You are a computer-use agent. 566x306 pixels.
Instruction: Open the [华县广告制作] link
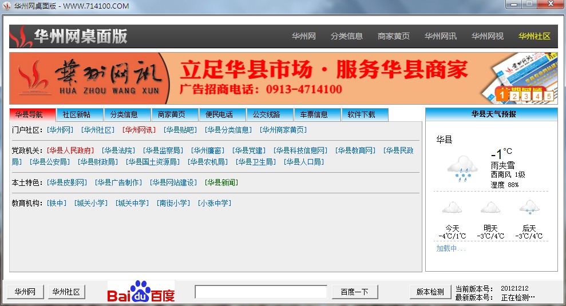(x=118, y=182)
